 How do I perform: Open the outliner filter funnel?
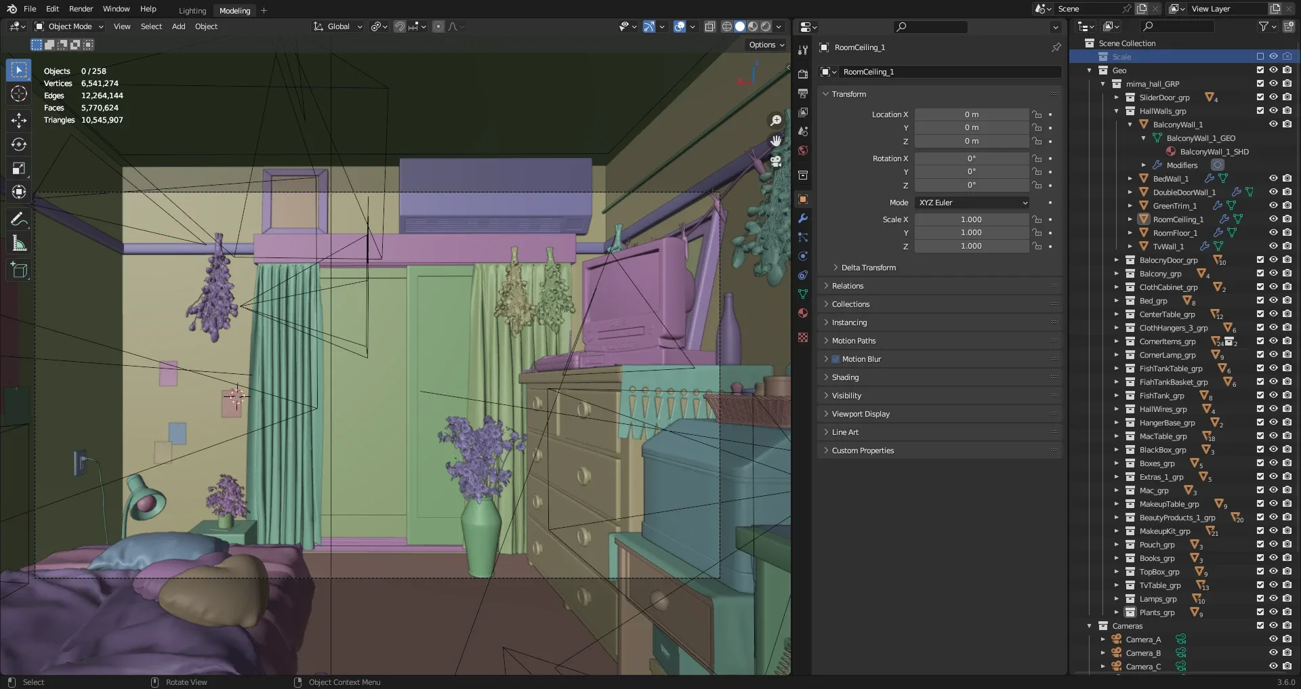click(1263, 26)
